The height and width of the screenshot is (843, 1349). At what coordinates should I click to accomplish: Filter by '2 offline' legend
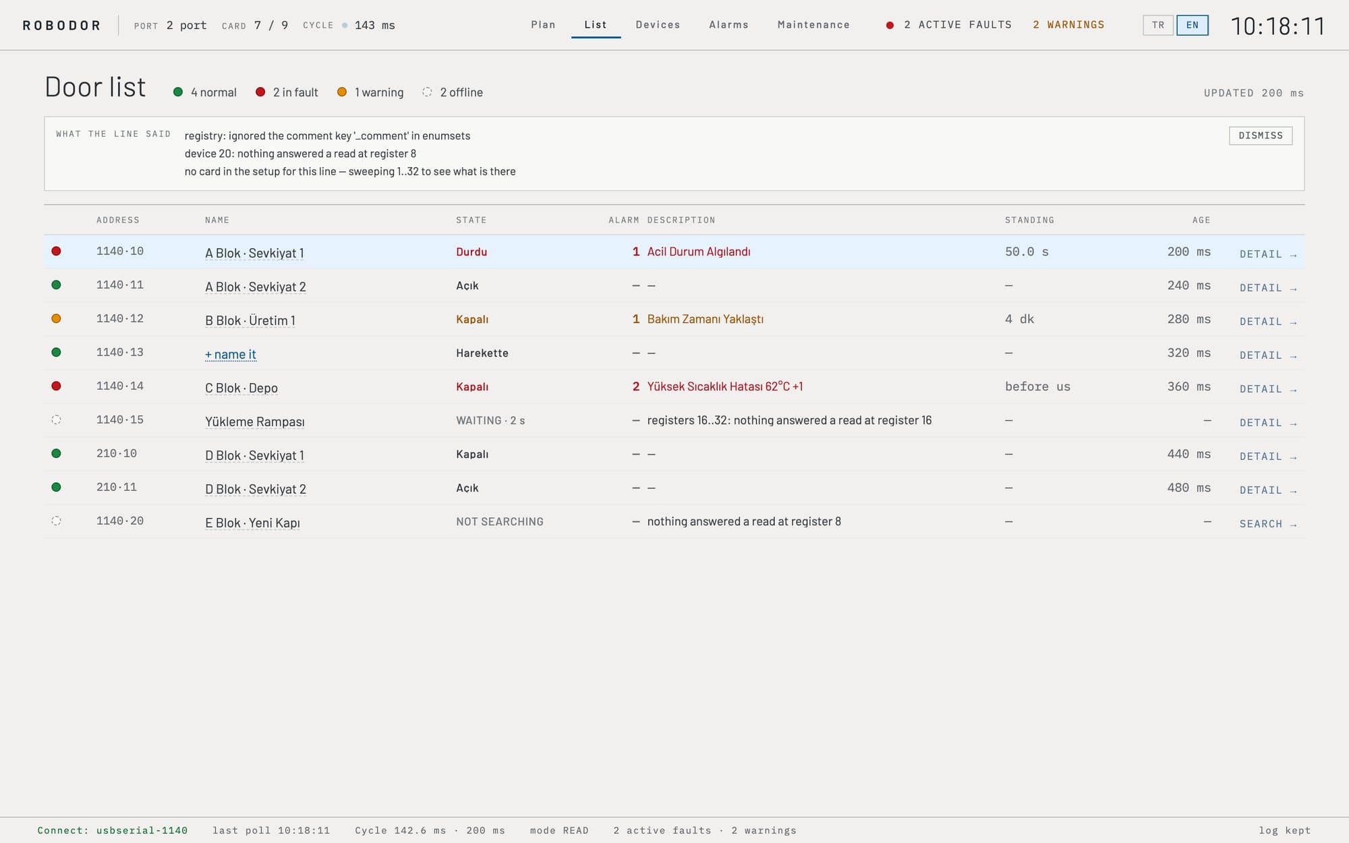click(453, 92)
